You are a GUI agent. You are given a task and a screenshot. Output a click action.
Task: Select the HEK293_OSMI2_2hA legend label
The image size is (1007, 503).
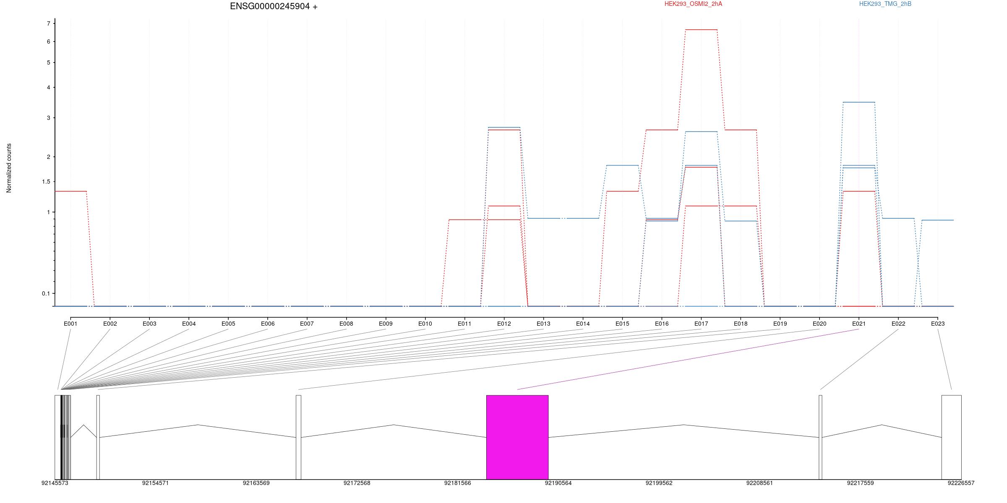click(693, 4)
